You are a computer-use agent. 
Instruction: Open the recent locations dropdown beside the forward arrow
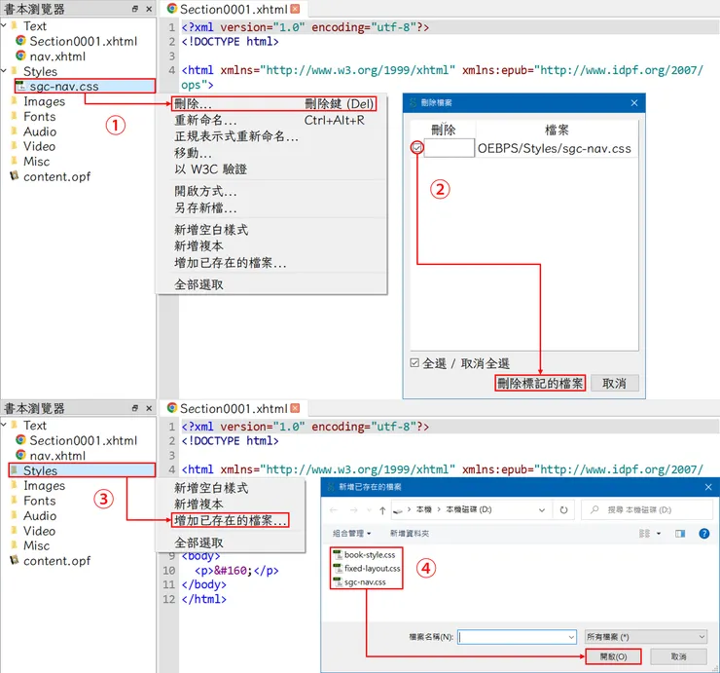pos(369,509)
